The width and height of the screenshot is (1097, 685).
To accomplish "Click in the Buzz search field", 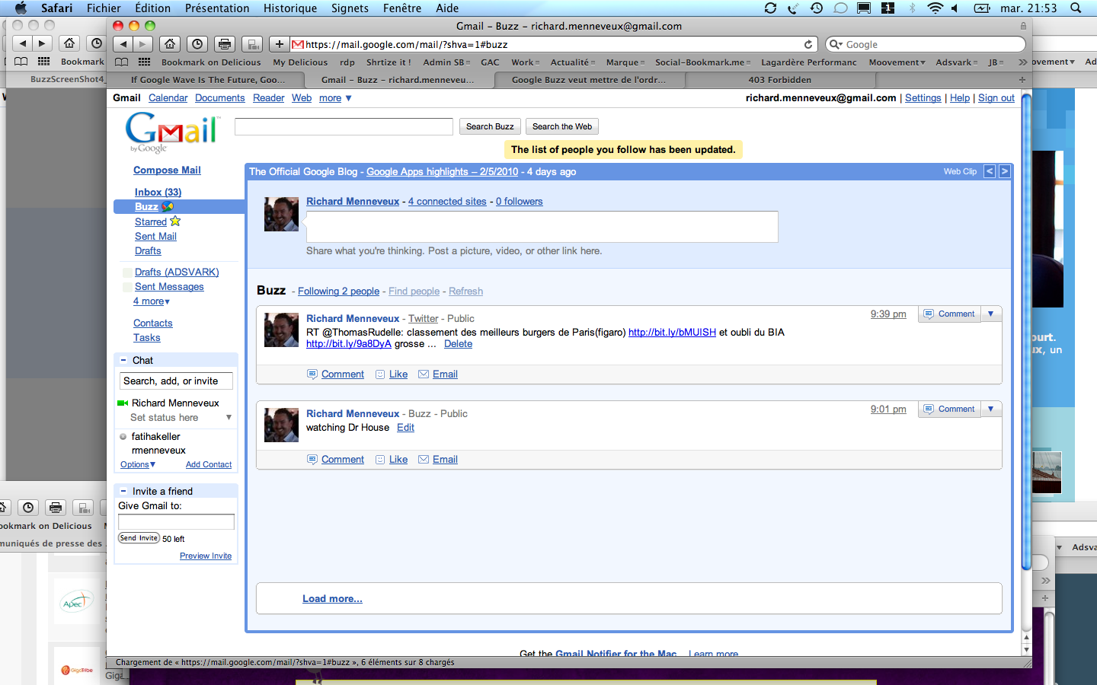I will point(344,126).
